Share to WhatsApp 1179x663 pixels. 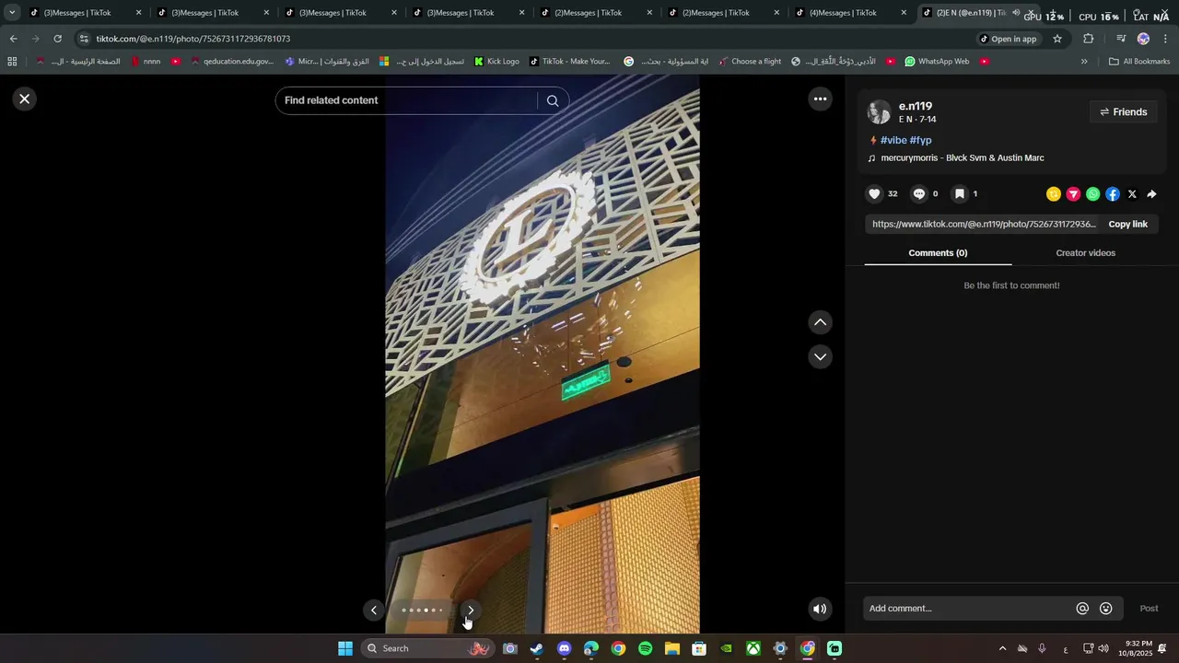click(1092, 194)
